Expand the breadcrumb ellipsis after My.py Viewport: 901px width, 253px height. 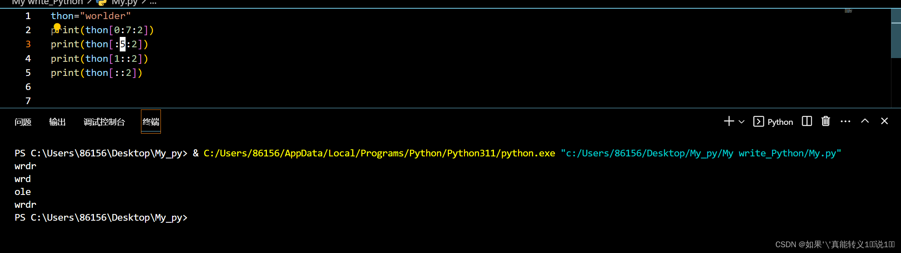tap(153, 2)
